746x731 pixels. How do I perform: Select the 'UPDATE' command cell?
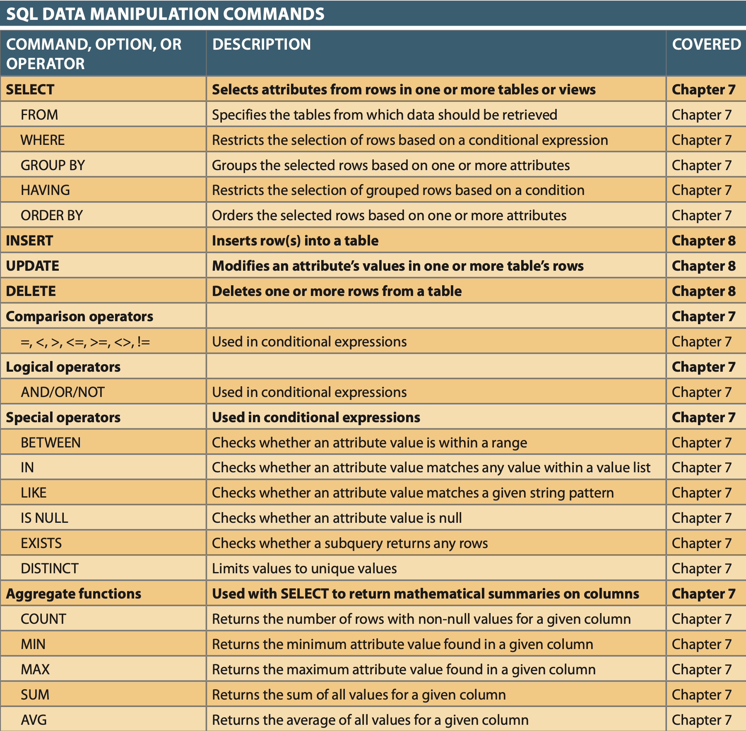pos(103,266)
